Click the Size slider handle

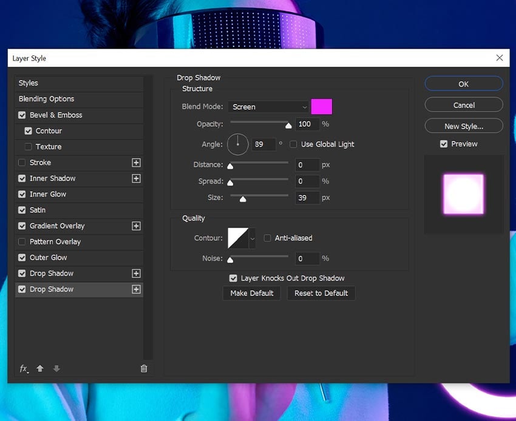[243, 199]
